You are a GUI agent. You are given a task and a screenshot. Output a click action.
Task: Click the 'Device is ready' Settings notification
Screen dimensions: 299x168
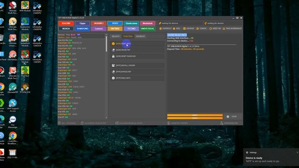(271, 157)
